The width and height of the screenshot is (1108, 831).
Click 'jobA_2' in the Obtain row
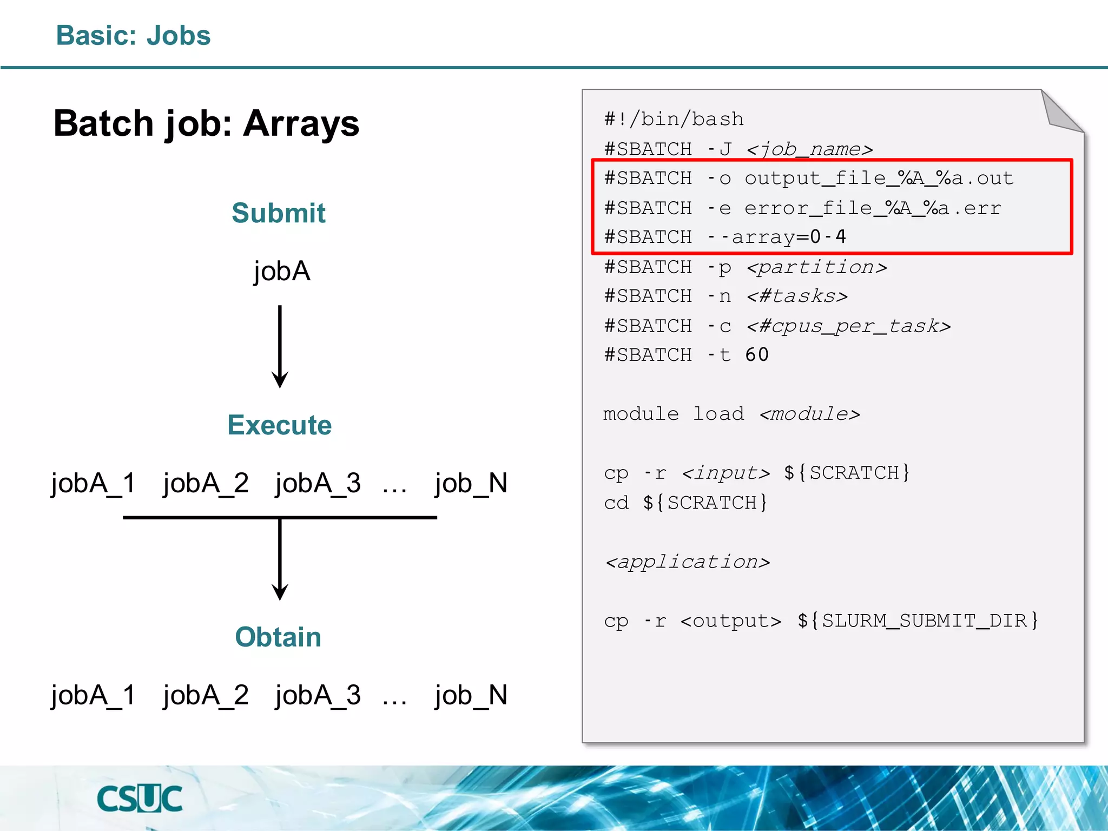(206, 695)
